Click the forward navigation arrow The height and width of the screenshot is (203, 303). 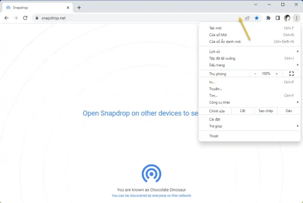coord(16,18)
